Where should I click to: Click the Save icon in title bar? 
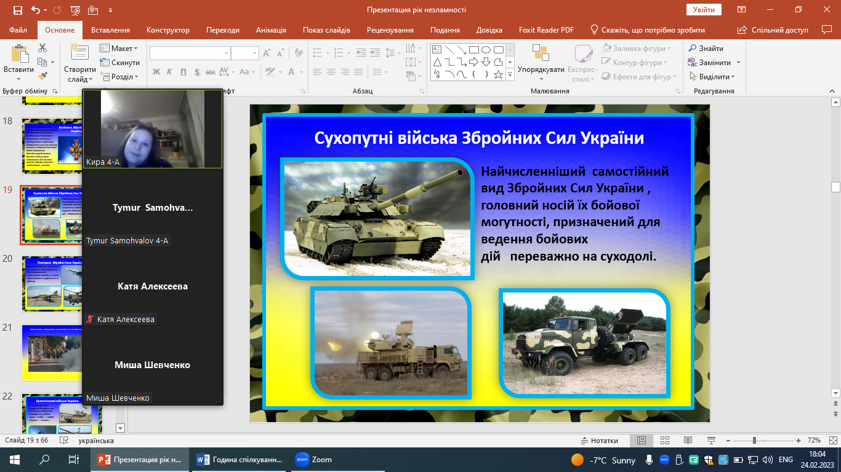point(17,10)
